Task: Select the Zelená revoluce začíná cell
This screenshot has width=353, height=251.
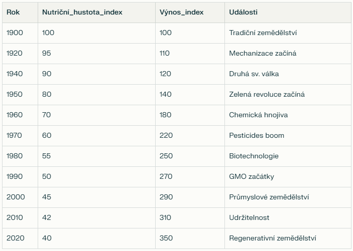Action: tap(288, 95)
